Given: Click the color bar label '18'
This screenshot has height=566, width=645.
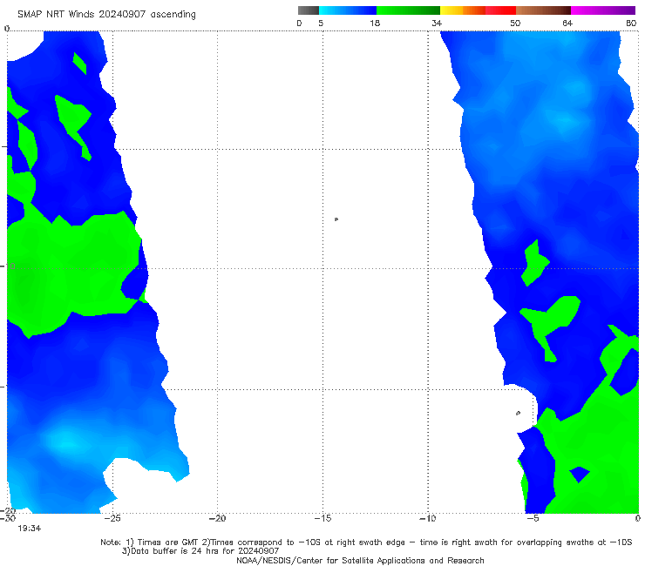Looking at the screenshot, I should [375, 24].
